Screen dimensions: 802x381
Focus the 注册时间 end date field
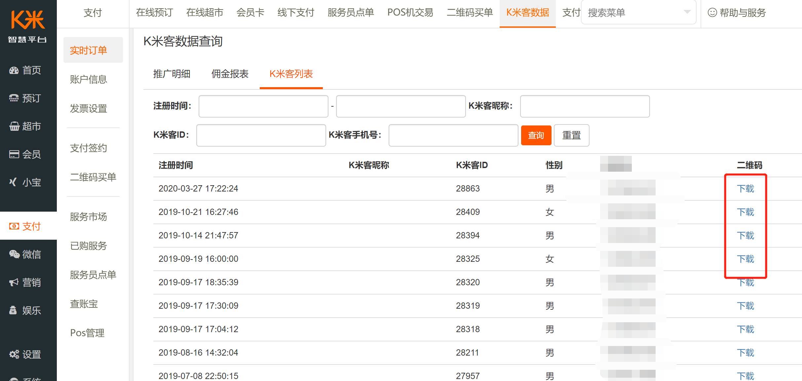click(x=401, y=106)
